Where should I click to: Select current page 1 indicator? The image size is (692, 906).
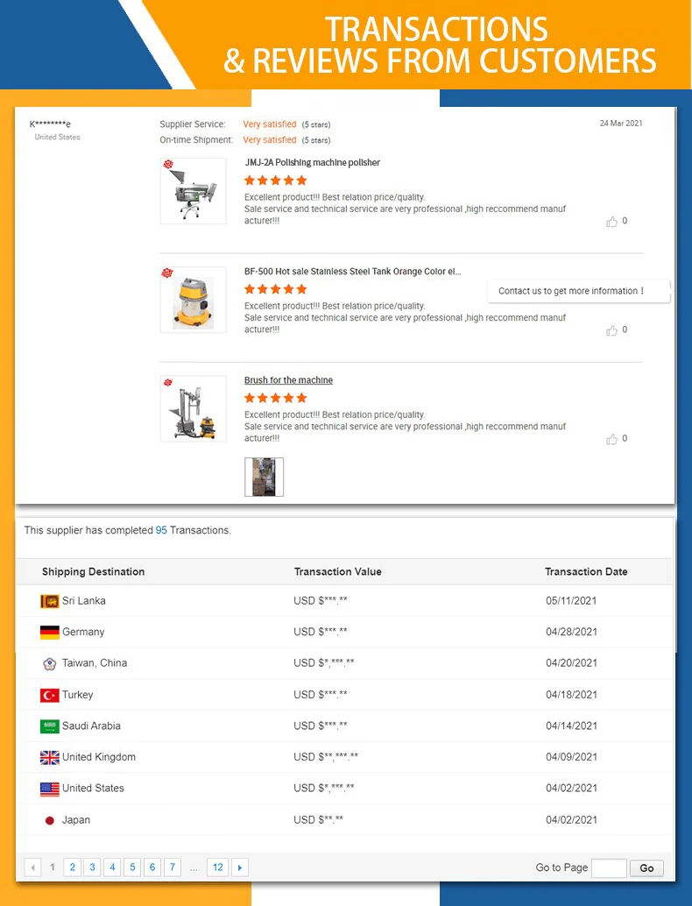point(53,867)
